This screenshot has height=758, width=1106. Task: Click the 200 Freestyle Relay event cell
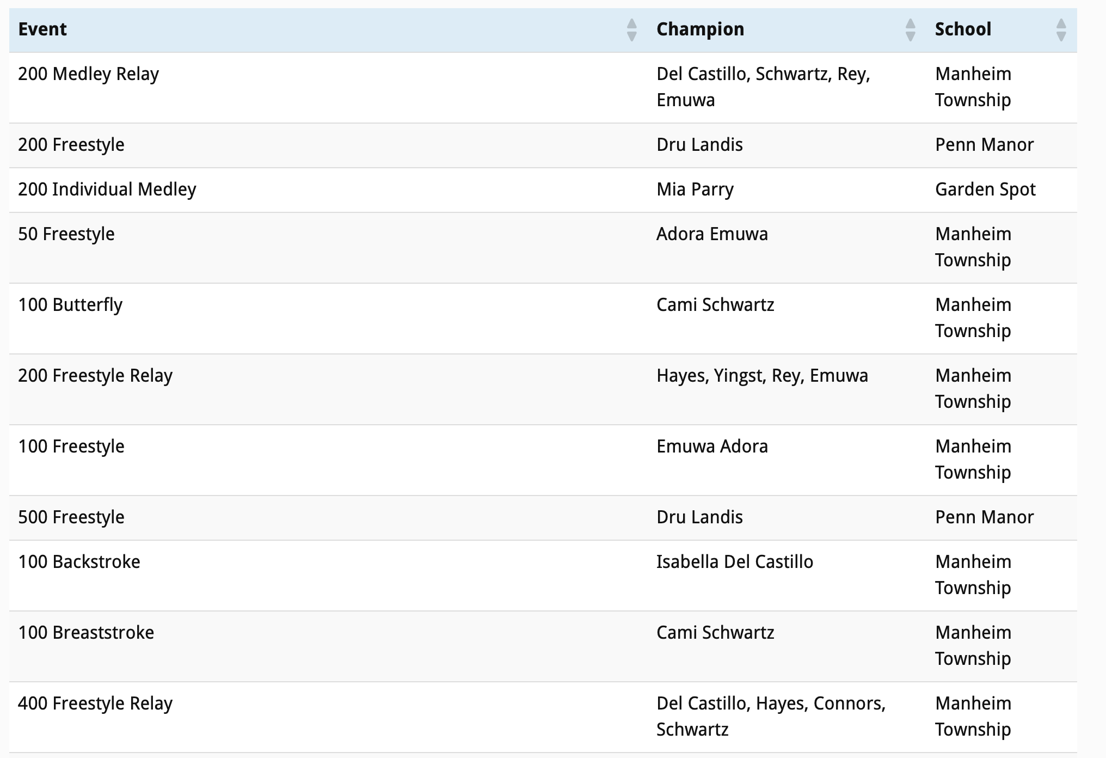[x=95, y=376]
